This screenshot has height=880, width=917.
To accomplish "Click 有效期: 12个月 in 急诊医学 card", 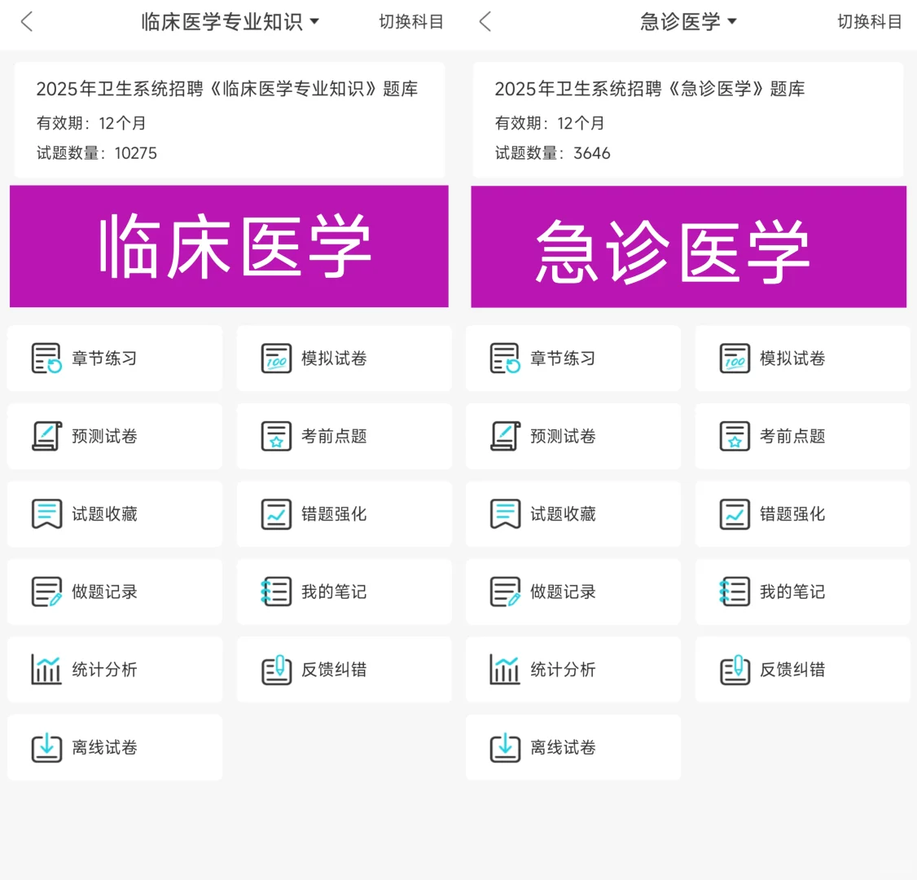I will pyautogui.click(x=549, y=123).
